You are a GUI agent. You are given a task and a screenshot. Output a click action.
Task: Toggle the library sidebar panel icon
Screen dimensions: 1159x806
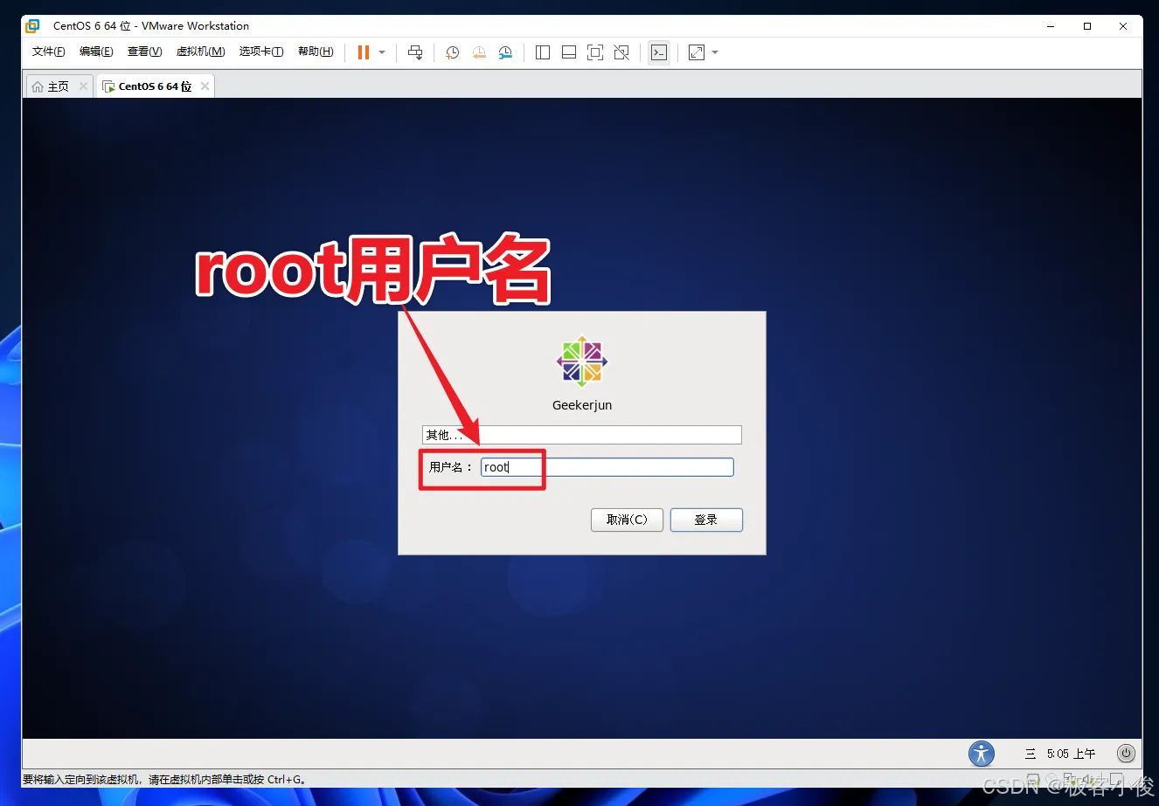pyautogui.click(x=543, y=52)
